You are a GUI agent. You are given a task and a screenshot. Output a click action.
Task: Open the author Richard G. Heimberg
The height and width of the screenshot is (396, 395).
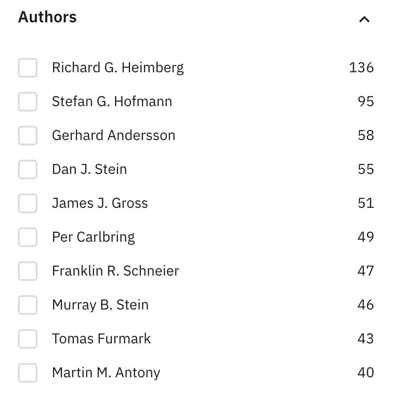tap(118, 68)
